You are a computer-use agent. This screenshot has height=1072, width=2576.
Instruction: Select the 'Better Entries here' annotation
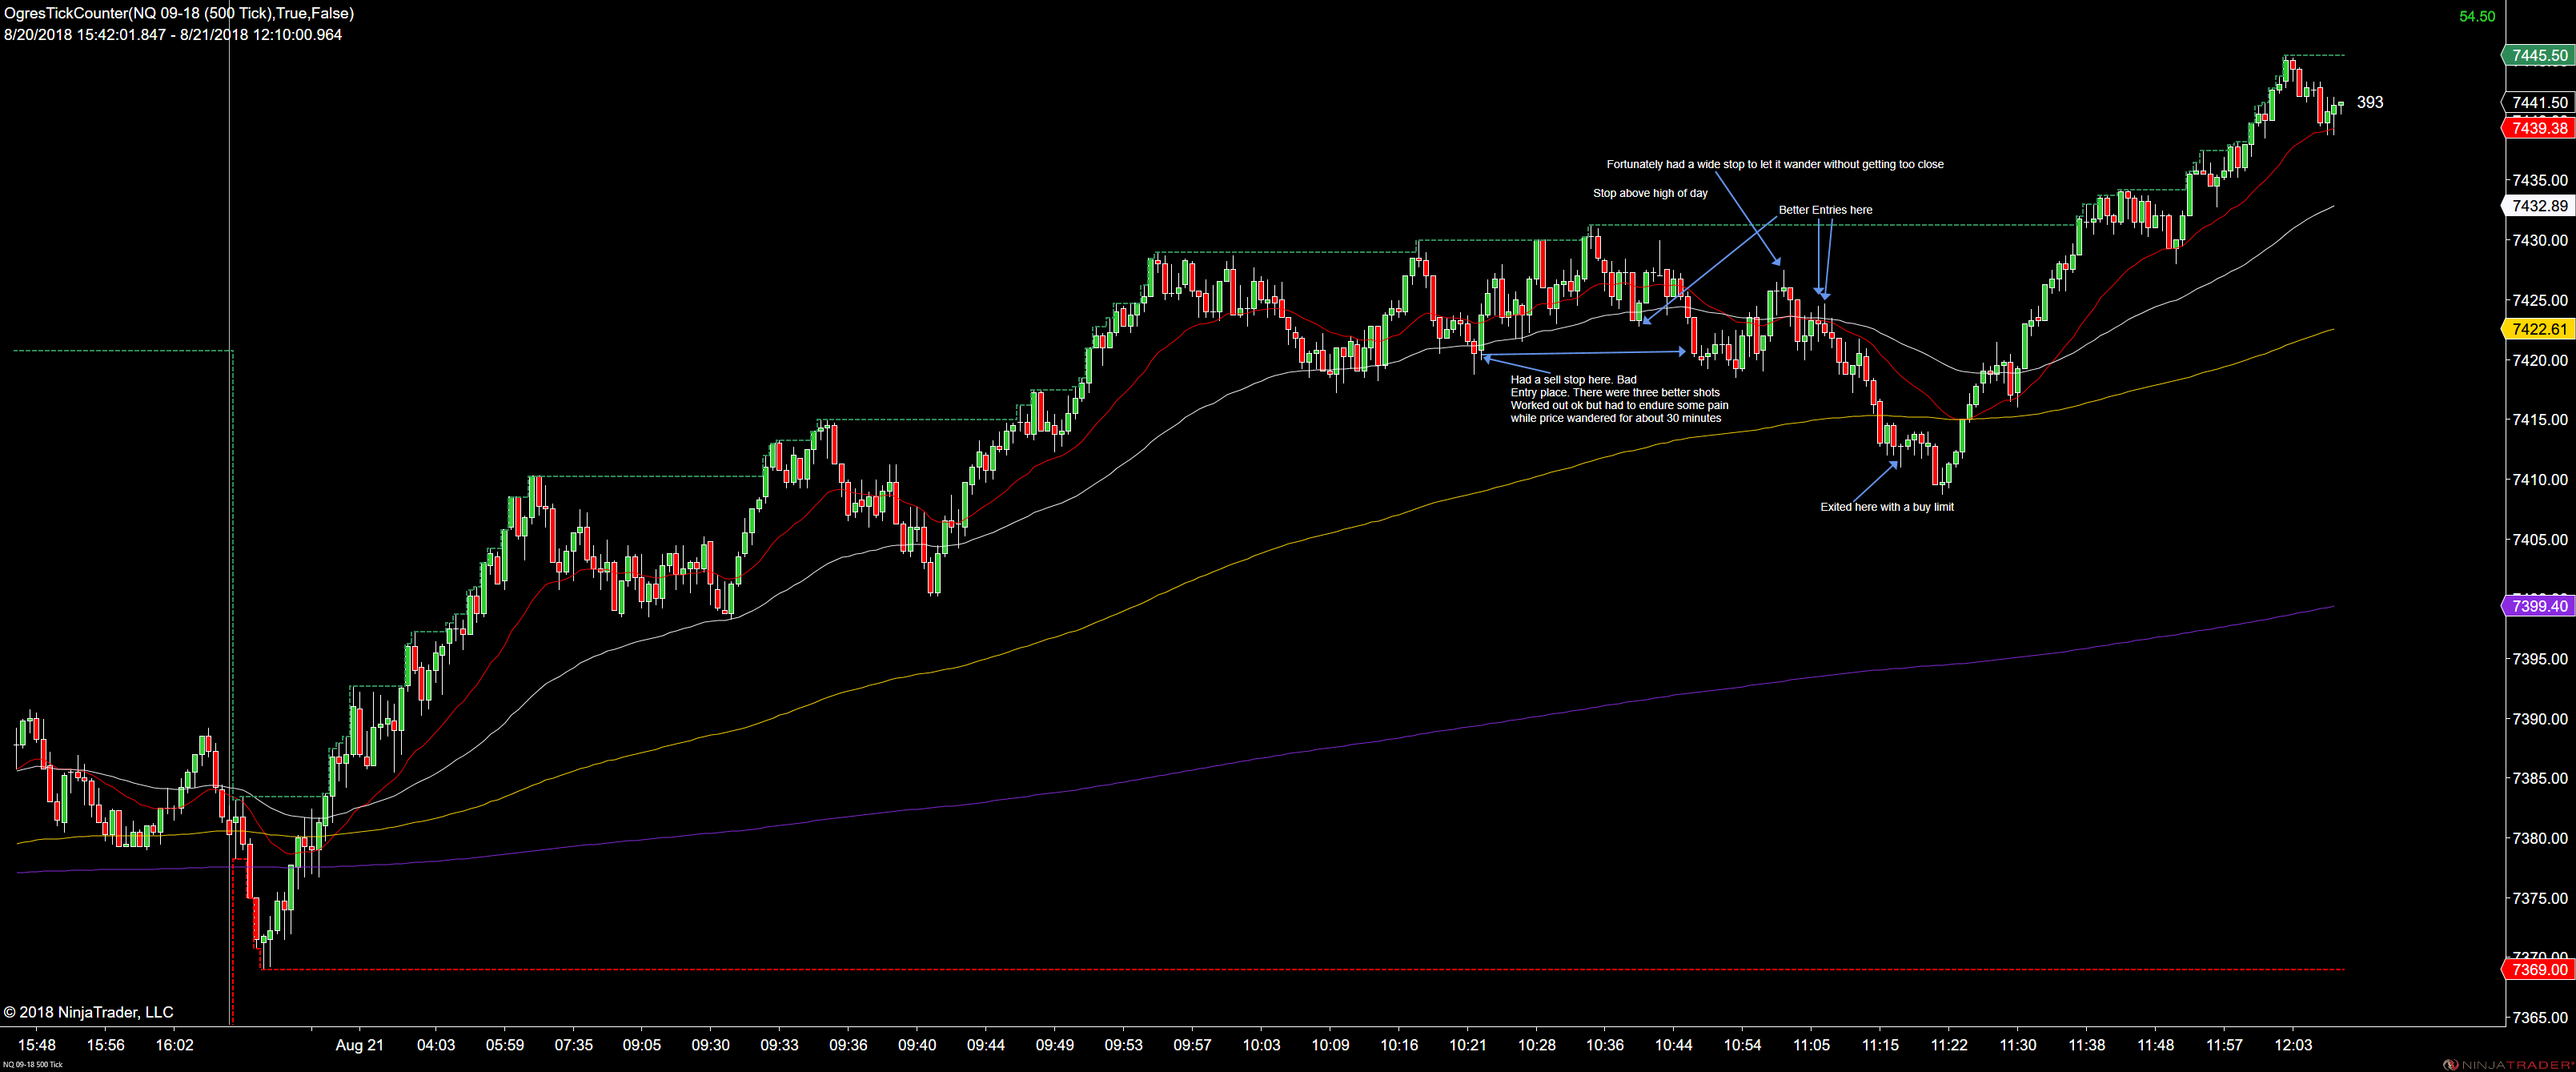pyautogui.click(x=1825, y=210)
